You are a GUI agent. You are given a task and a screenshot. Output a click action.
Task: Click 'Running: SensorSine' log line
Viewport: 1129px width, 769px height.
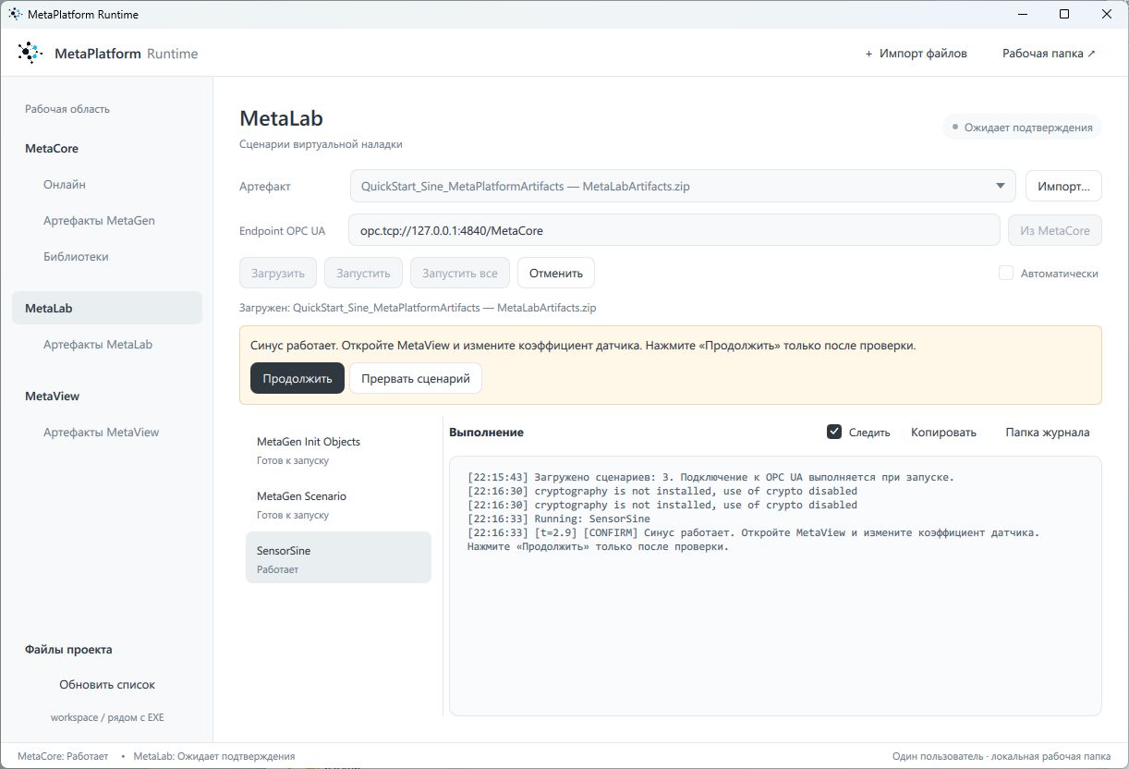559,519
